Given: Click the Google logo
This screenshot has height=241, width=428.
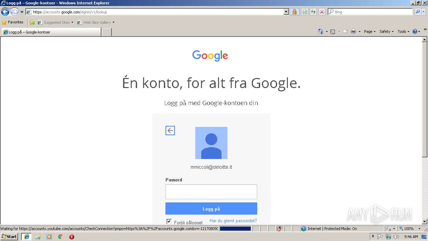Looking at the screenshot, I should point(210,56).
